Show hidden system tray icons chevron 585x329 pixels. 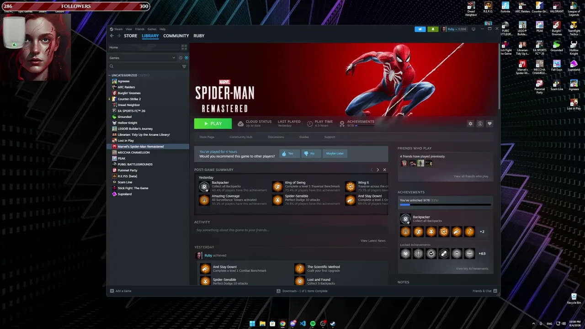(533, 324)
